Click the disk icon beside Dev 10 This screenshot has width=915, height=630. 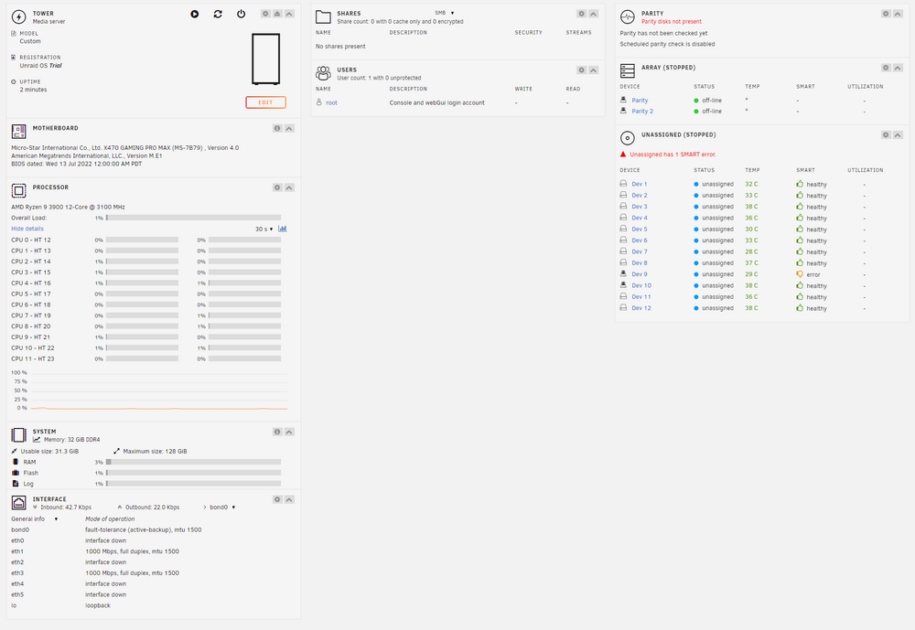[x=623, y=285]
